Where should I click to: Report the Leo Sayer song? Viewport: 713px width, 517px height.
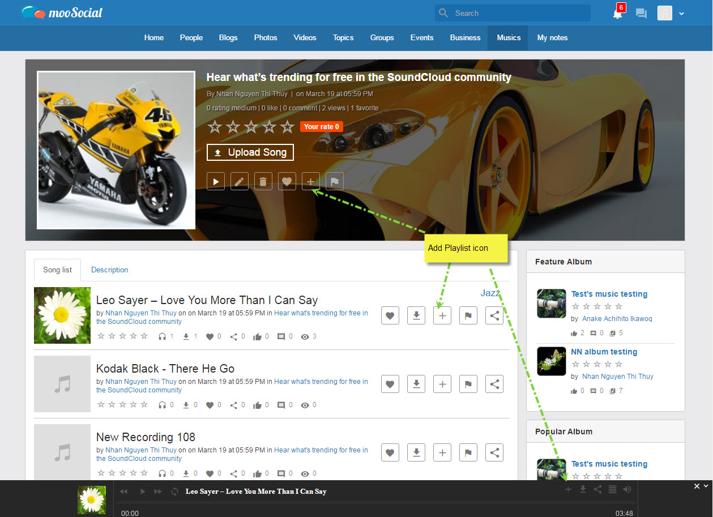point(468,315)
